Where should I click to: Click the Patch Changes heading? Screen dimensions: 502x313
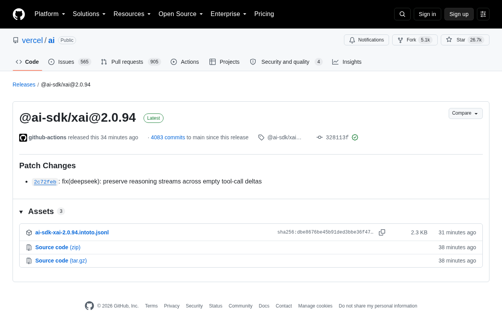47,165
